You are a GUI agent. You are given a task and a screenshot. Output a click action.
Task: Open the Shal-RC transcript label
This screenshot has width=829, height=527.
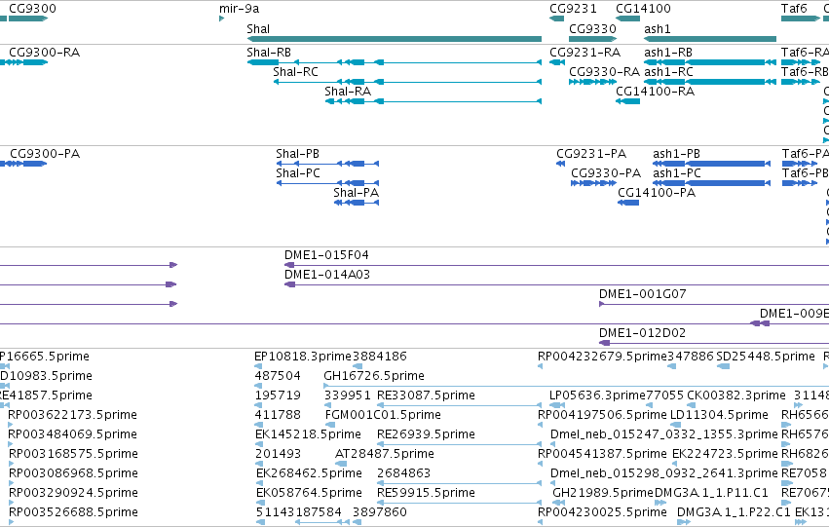click(295, 72)
